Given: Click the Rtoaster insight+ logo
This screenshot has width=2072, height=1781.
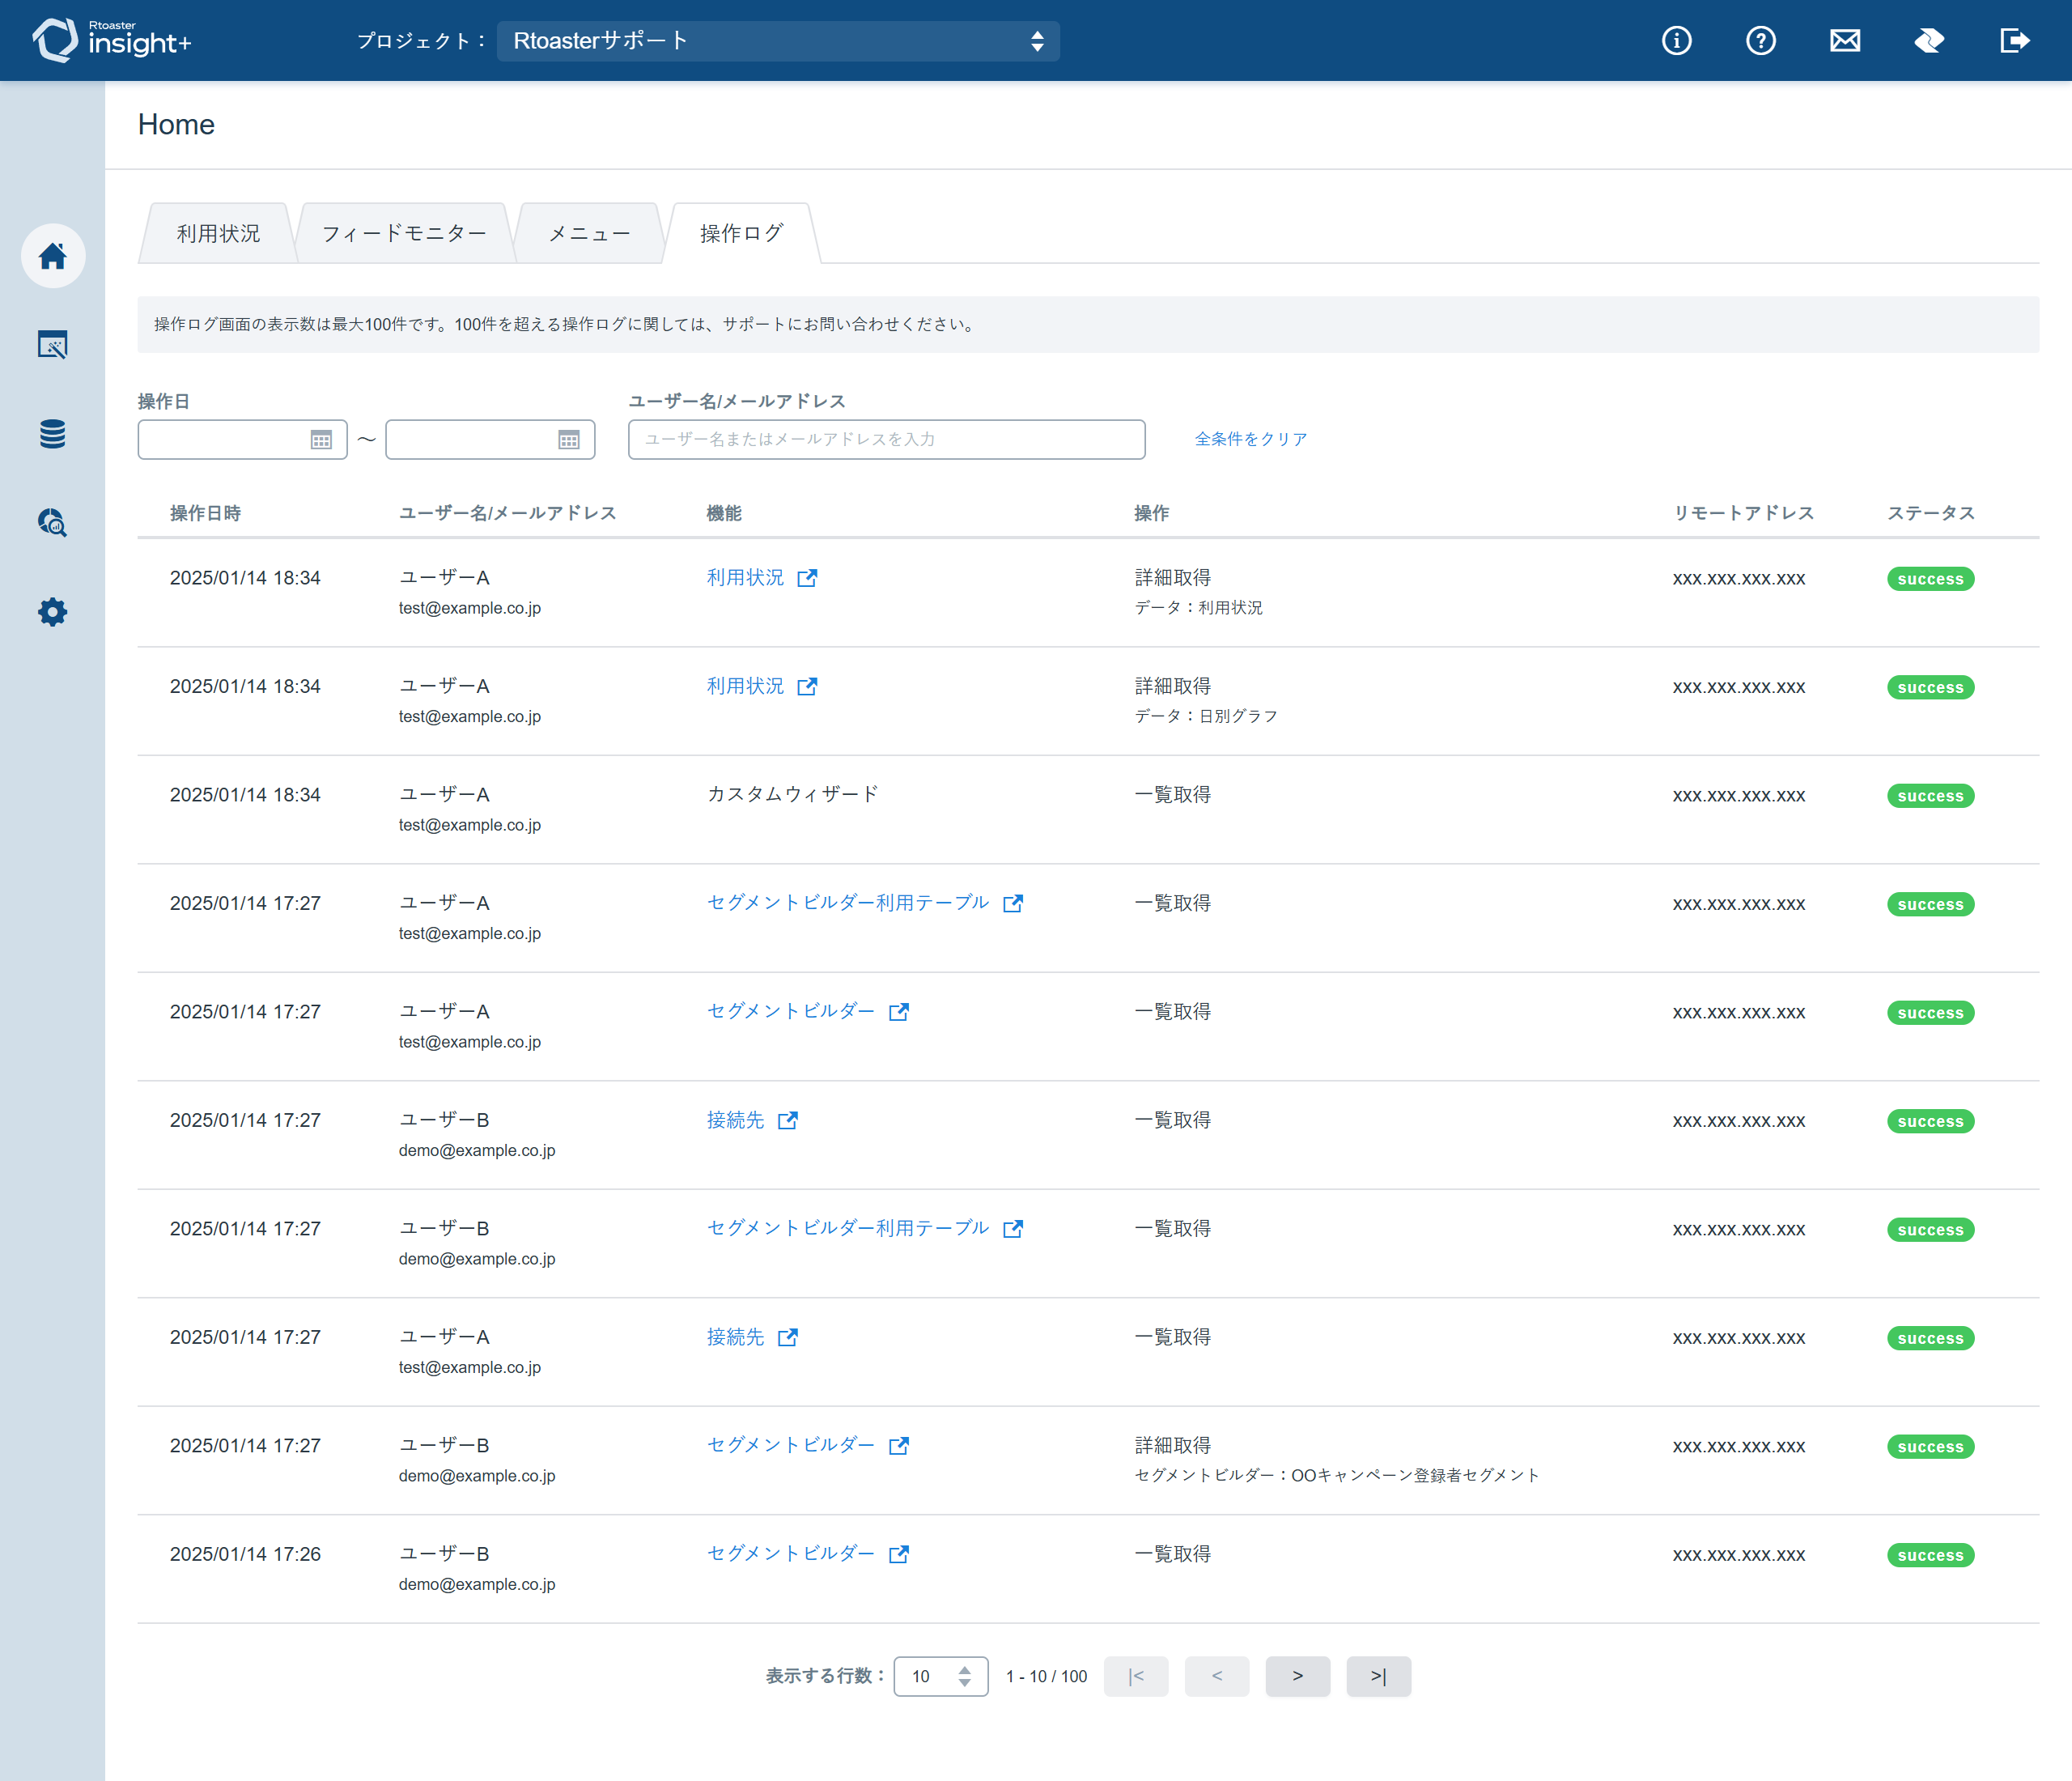Looking at the screenshot, I should tap(111, 40).
